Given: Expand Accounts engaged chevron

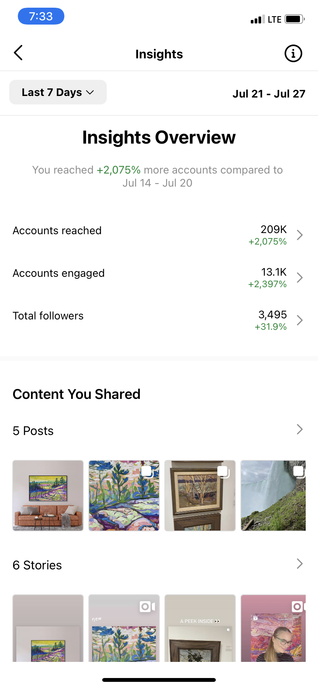Looking at the screenshot, I should click(300, 278).
